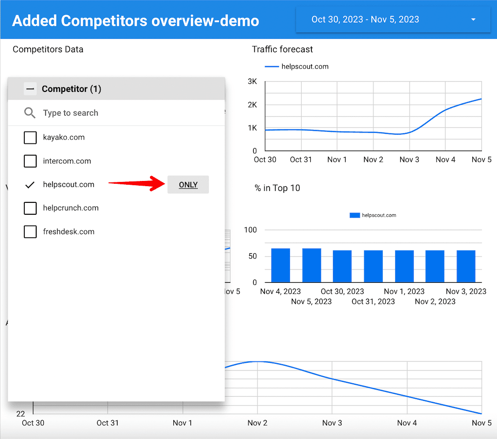Click the Nov 4, 2023 bar in % in Top 10
Image resolution: width=497 pixels, height=439 pixels.
point(280,265)
